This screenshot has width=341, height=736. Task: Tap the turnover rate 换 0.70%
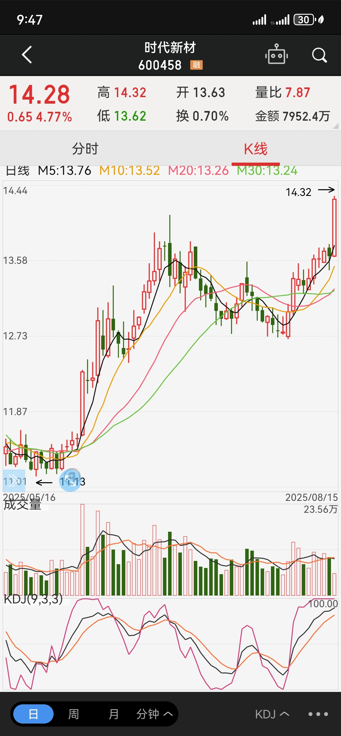[x=202, y=116]
